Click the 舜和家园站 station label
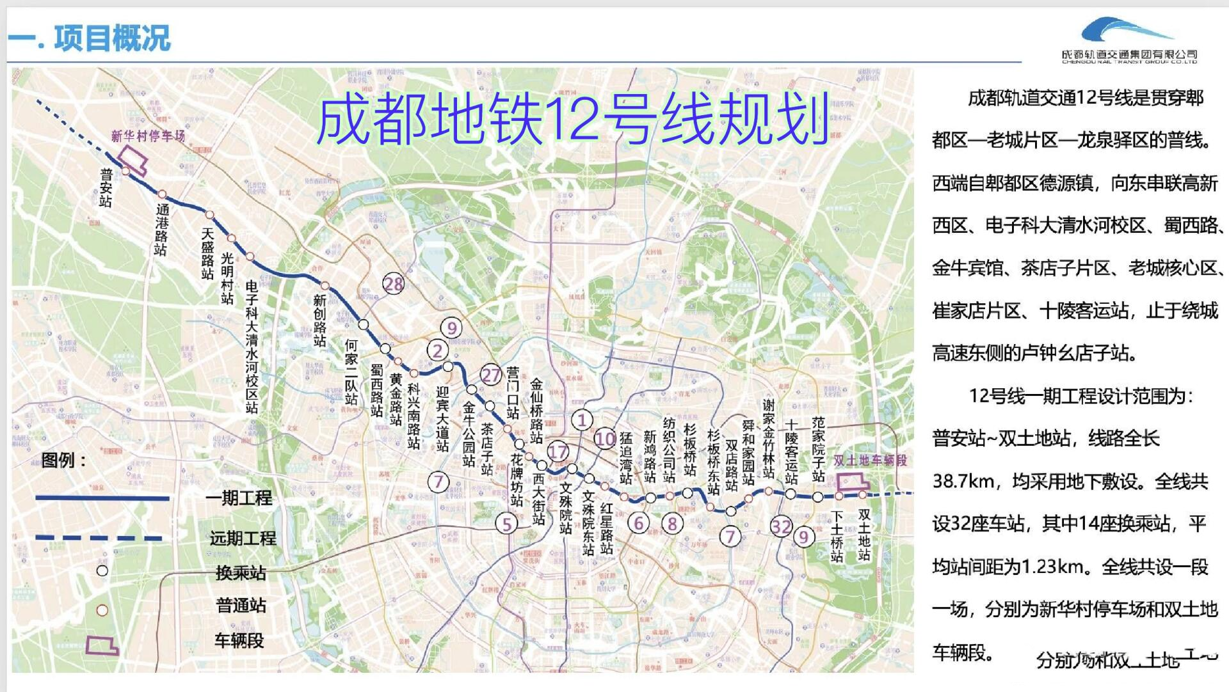 [748, 452]
